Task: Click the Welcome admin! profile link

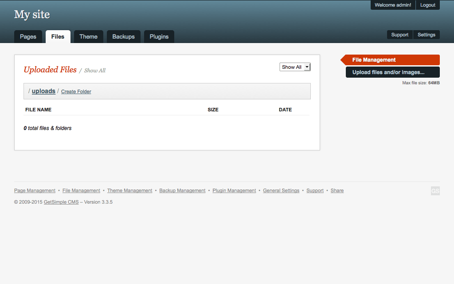Action: coord(392,5)
